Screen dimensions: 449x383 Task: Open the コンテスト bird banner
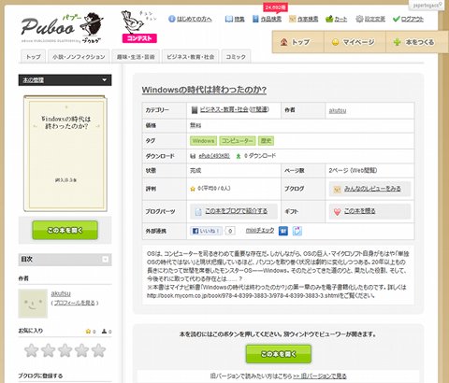pyautogui.click(x=139, y=27)
